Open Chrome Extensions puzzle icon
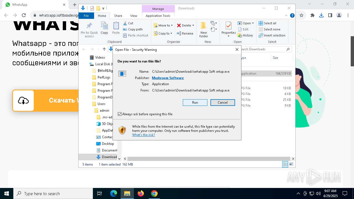The width and height of the screenshot is (354, 199). point(313,15)
